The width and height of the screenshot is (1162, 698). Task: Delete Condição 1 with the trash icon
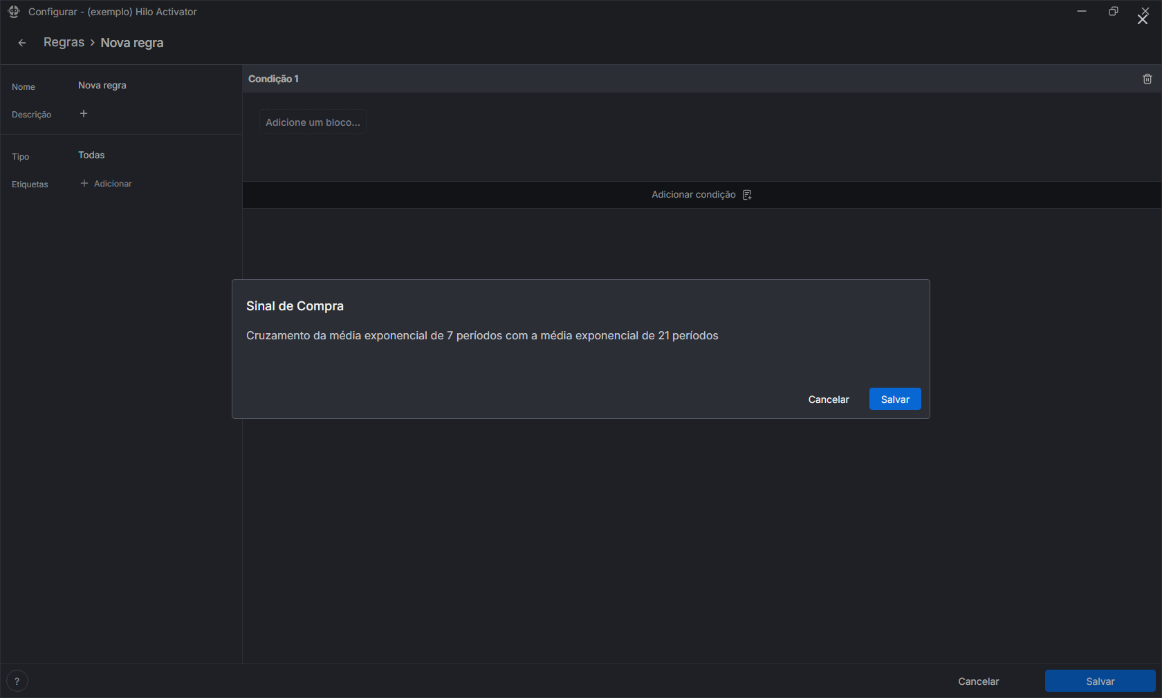1147,79
